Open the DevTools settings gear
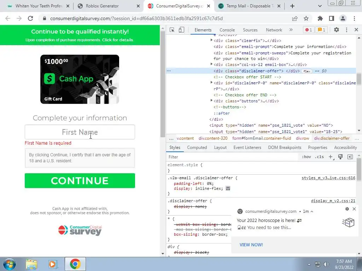362x271 pixels. (x=337, y=30)
